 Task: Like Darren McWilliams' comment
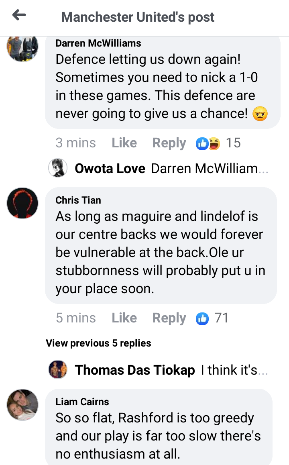coord(124,143)
